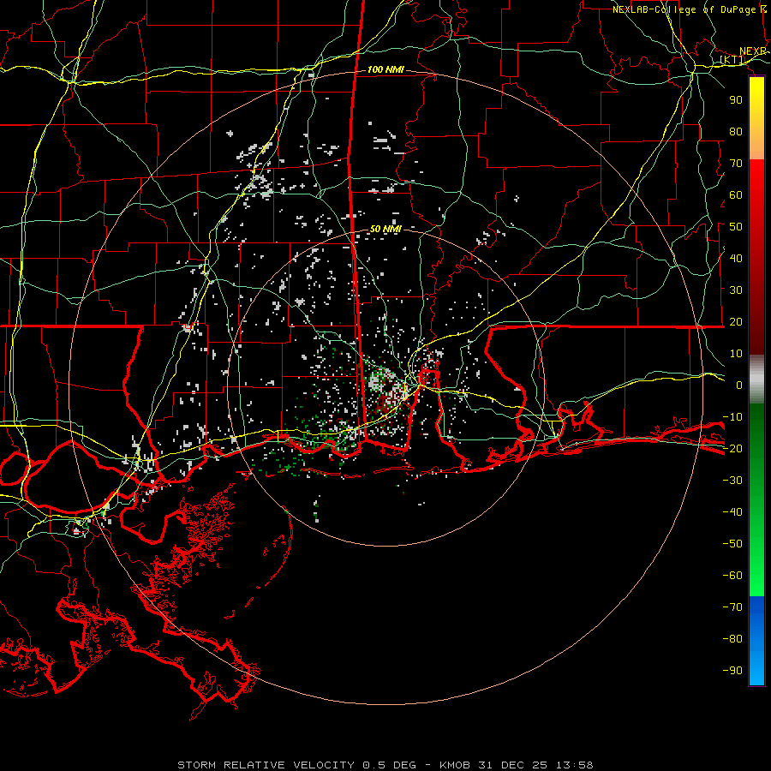Click the "50" value on velocity scale

(x=736, y=227)
